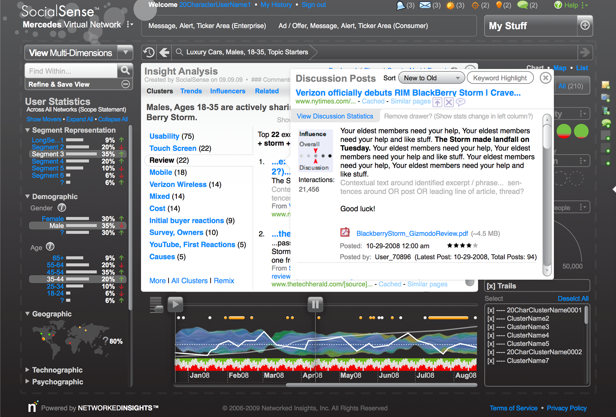Click the Find Within input field

coord(71,71)
